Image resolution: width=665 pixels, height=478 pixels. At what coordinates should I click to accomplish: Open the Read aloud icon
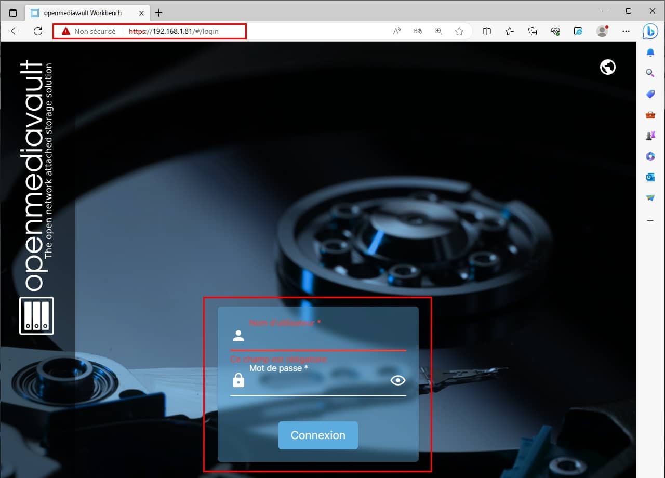pos(397,31)
